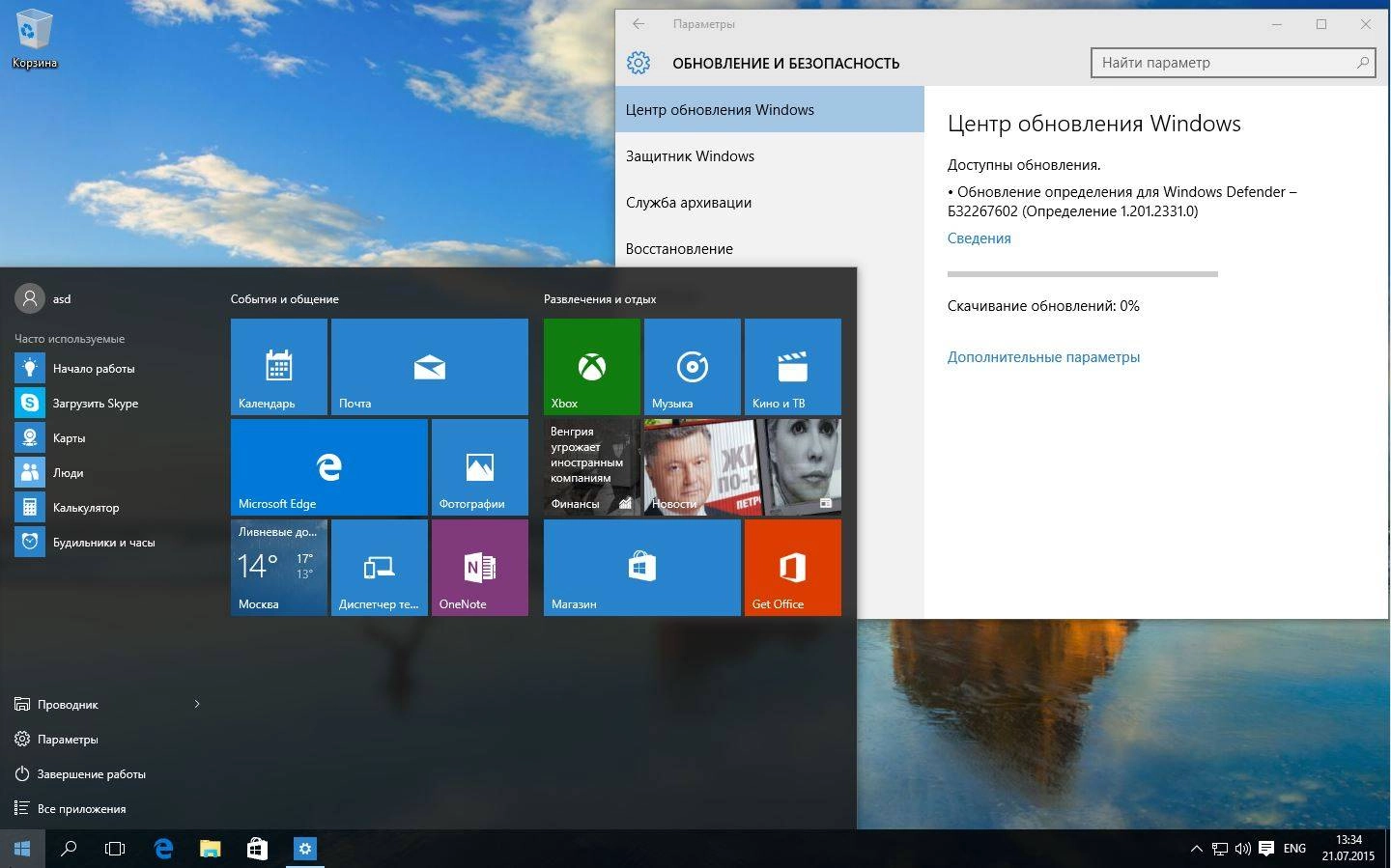Launch Edge from the taskbar

[x=163, y=849]
